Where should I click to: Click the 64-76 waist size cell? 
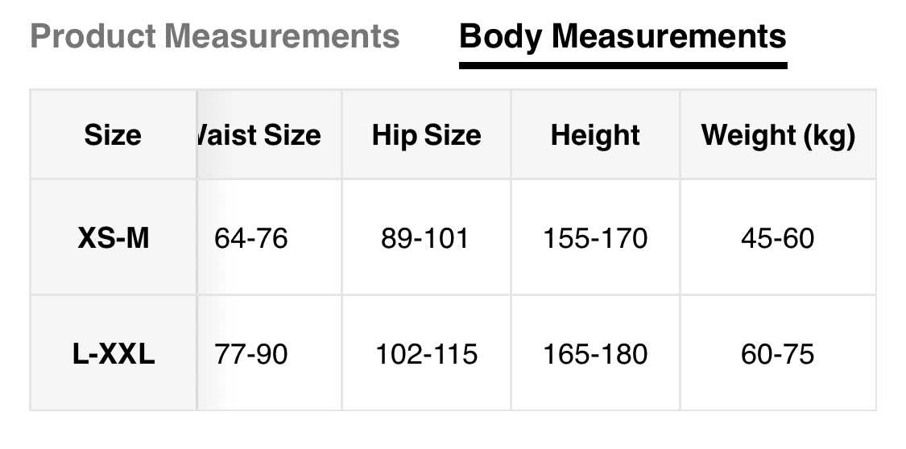251,238
